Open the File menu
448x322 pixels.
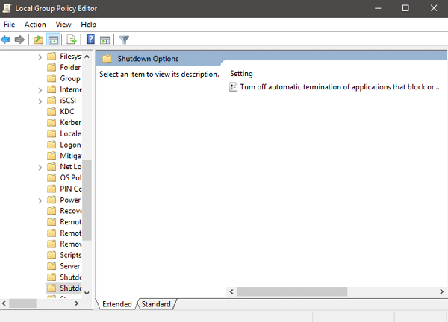point(9,25)
